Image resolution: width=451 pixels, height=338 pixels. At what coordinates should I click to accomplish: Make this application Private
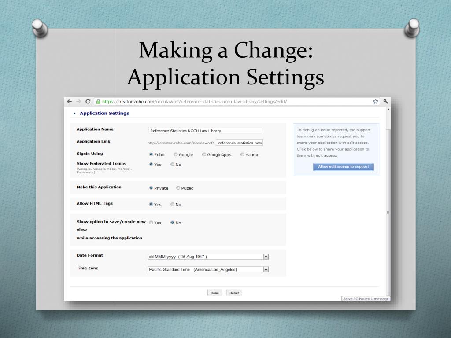pyautogui.click(x=151, y=188)
